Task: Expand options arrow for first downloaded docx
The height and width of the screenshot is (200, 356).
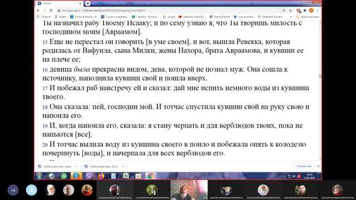Action: tap(76, 167)
